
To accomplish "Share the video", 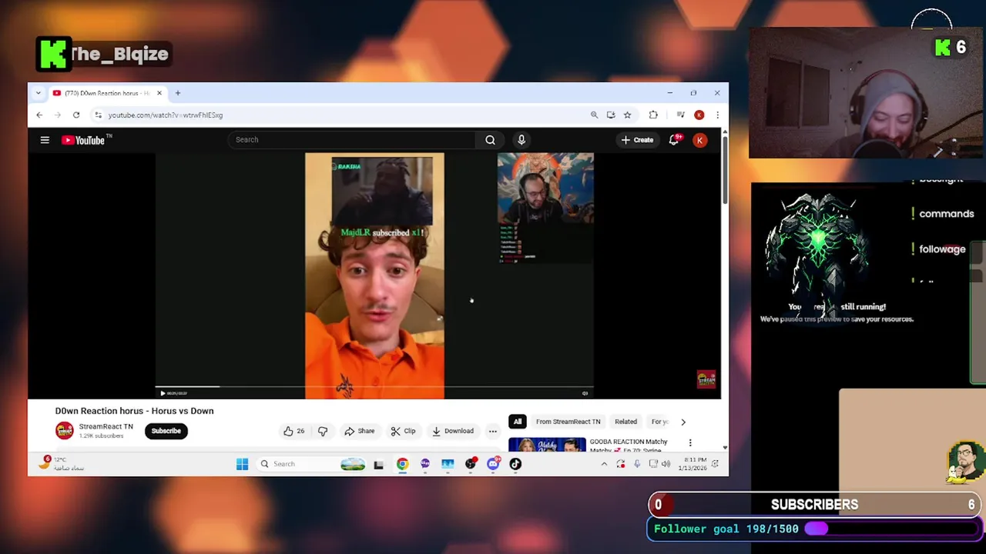I will [x=360, y=431].
